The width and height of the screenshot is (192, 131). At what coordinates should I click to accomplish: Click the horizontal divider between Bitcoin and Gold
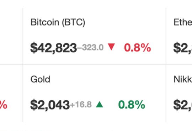tap(94, 65)
